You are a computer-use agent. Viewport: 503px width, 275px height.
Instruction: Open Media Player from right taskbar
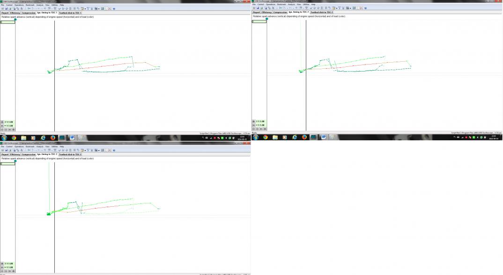(x=285, y=137)
